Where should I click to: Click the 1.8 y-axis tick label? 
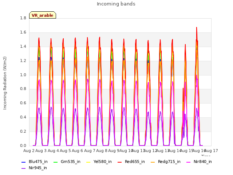tap(23, 18)
